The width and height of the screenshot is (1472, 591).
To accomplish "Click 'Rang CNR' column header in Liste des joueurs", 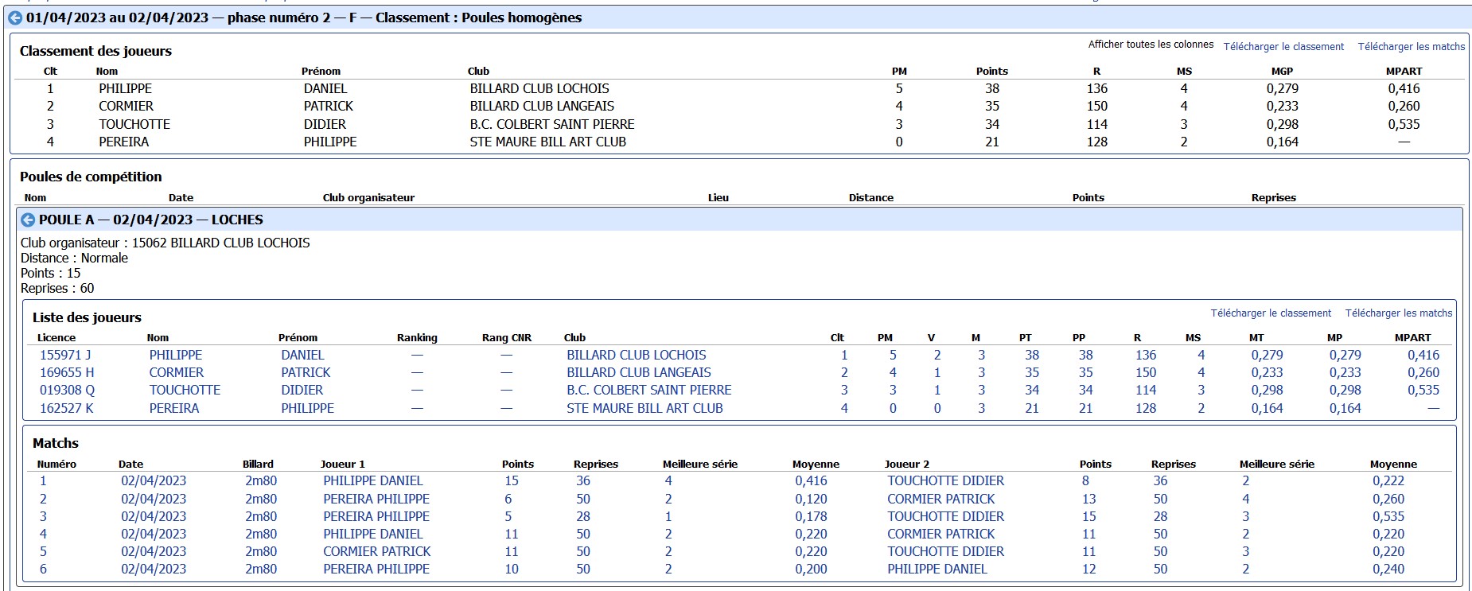I will click(506, 337).
